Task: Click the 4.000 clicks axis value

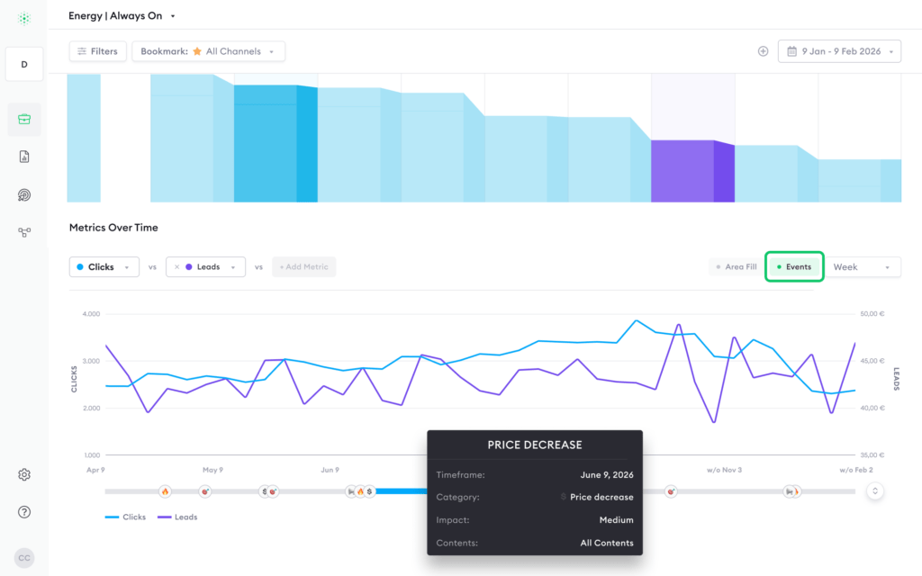Action: pyautogui.click(x=91, y=314)
